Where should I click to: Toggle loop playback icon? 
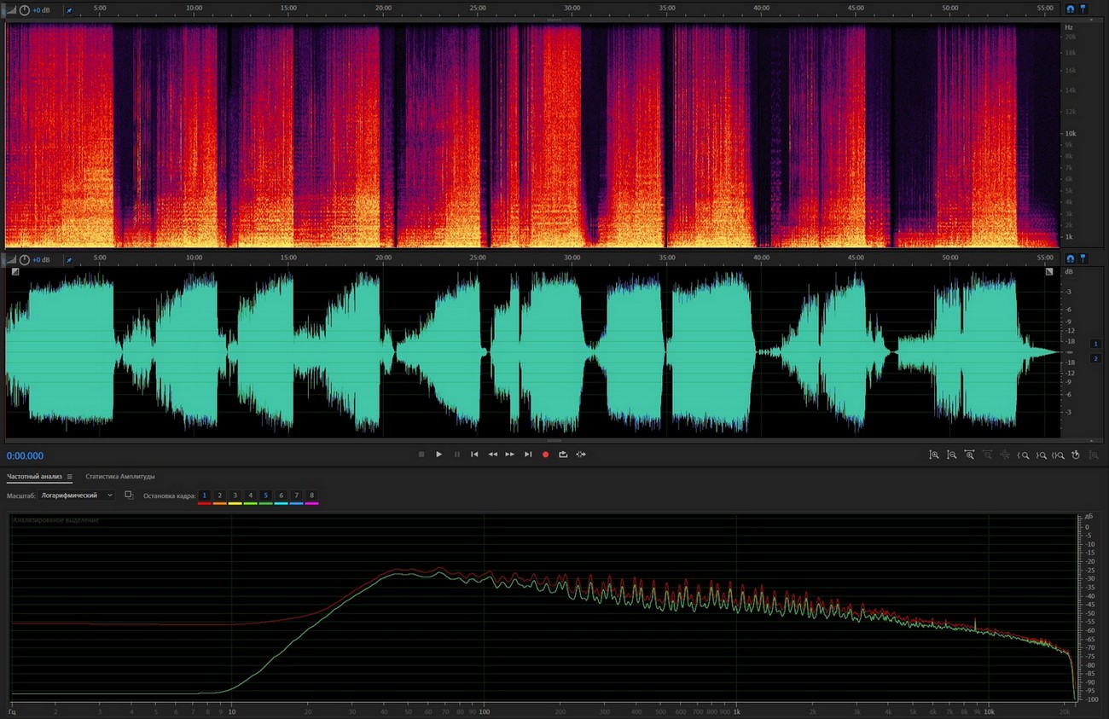click(x=563, y=455)
